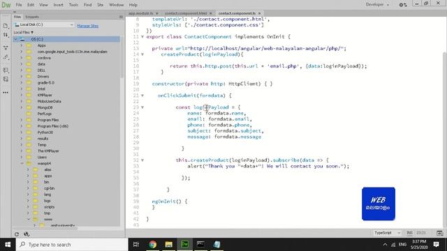Open Task View on the taskbar
The width and height of the screenshot is (447, 251).
tap(136, 245)
